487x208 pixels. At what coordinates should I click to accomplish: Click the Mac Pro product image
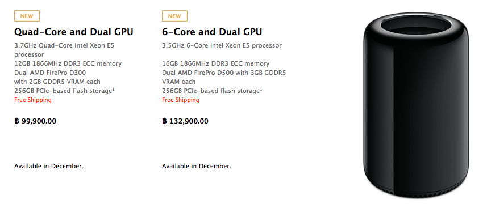tap(415, 105)
